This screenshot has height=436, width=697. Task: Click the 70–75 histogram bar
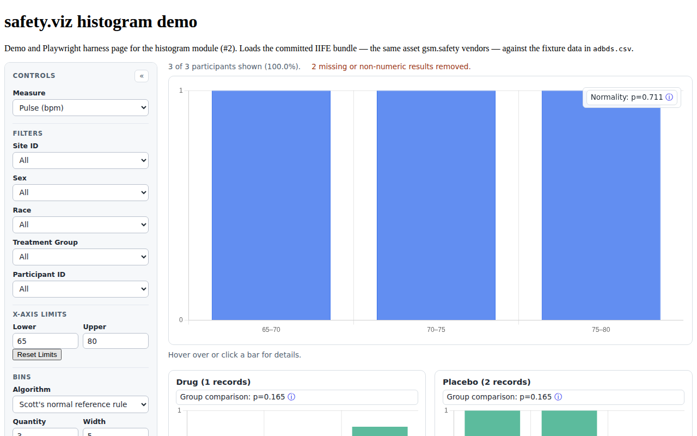pyautogui.click(x=436, y=205)
